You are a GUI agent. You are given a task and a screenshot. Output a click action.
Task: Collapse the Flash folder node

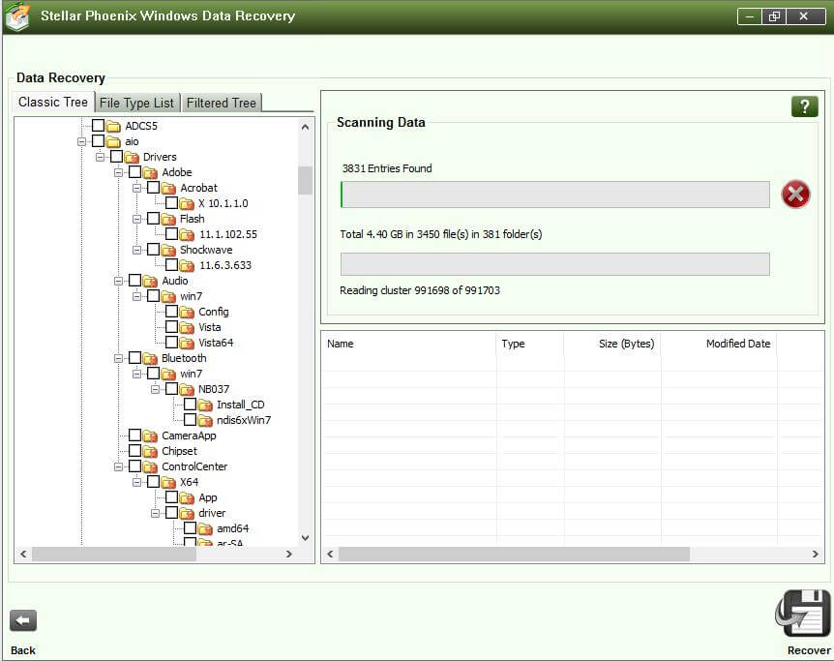click(137, 219)
